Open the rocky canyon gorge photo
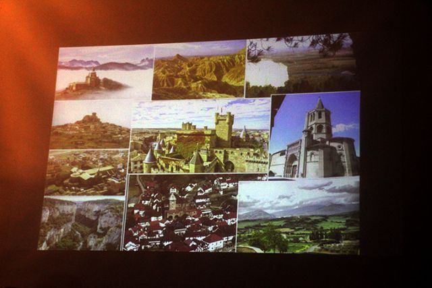Image resolution: width=432 pixels, height=288 pixels. (82, 223)
